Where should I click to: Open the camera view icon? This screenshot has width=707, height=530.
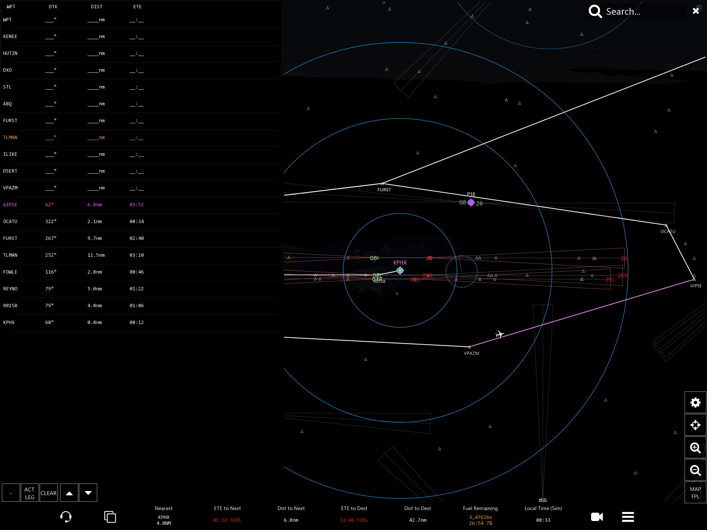[597, 517]
